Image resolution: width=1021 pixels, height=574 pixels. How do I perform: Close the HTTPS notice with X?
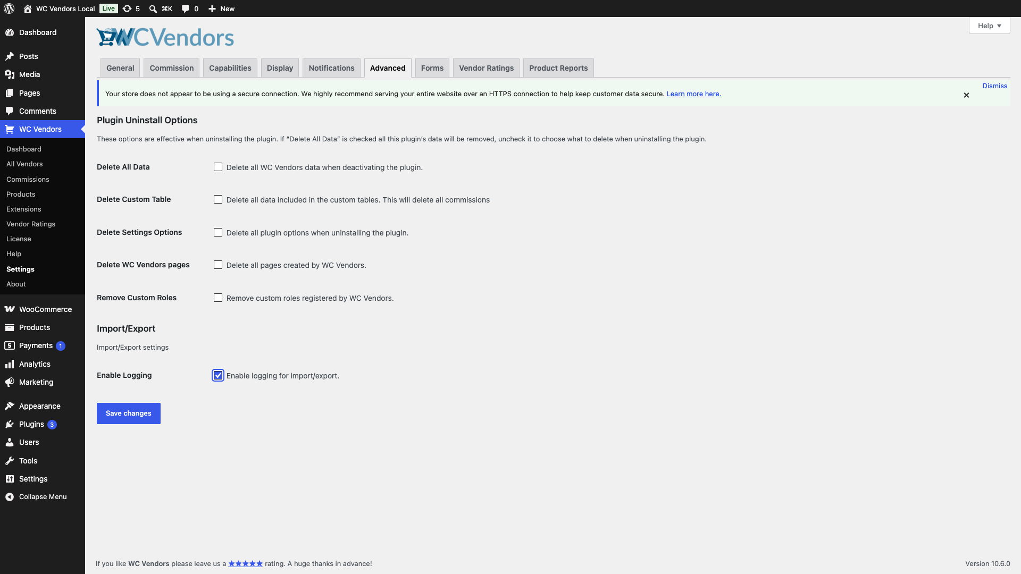coord(966,95)
